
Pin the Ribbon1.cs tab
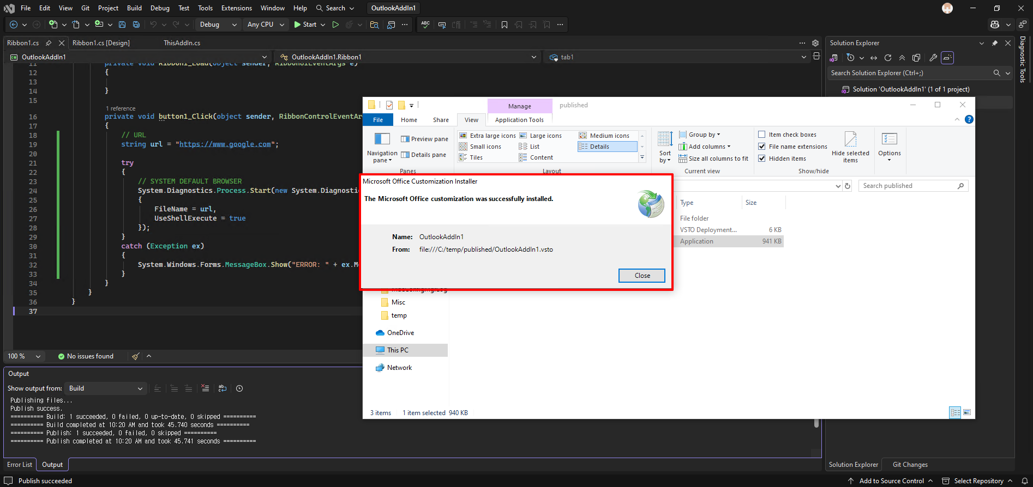coord(49,43)
